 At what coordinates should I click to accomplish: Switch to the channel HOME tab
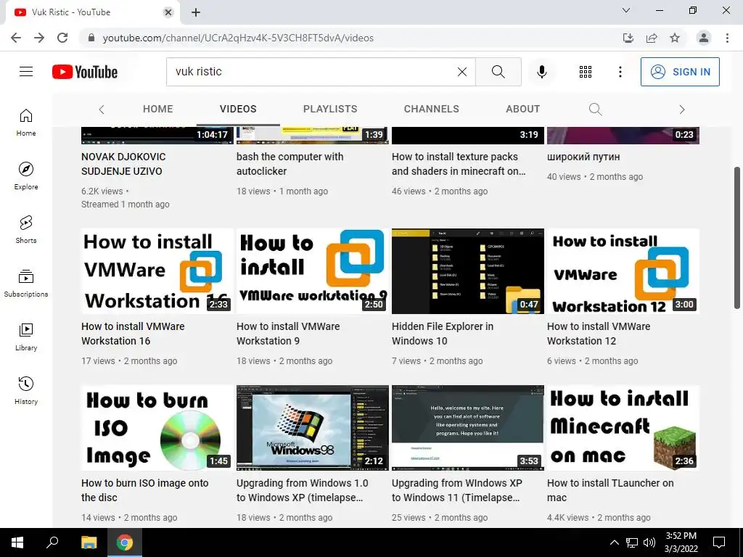coord(157,109)
